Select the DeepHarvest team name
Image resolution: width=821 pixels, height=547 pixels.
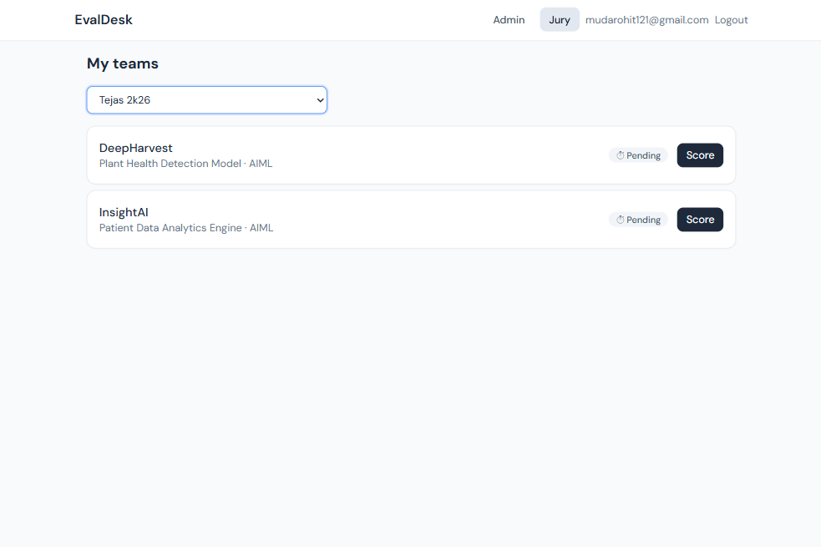click(x=135, y=148)
